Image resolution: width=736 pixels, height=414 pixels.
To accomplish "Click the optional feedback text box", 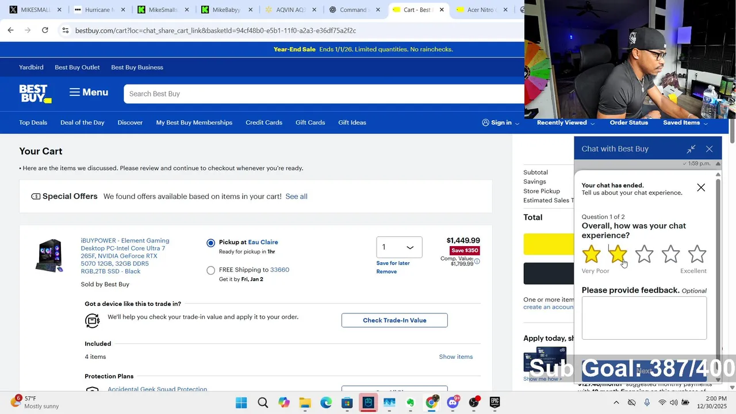I will click(644, 319).
